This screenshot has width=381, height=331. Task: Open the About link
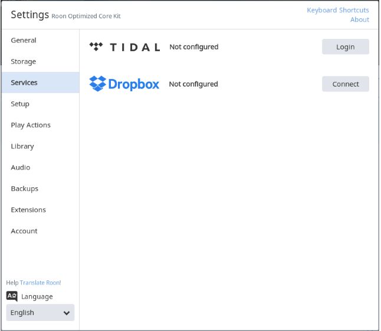(360, 19)
